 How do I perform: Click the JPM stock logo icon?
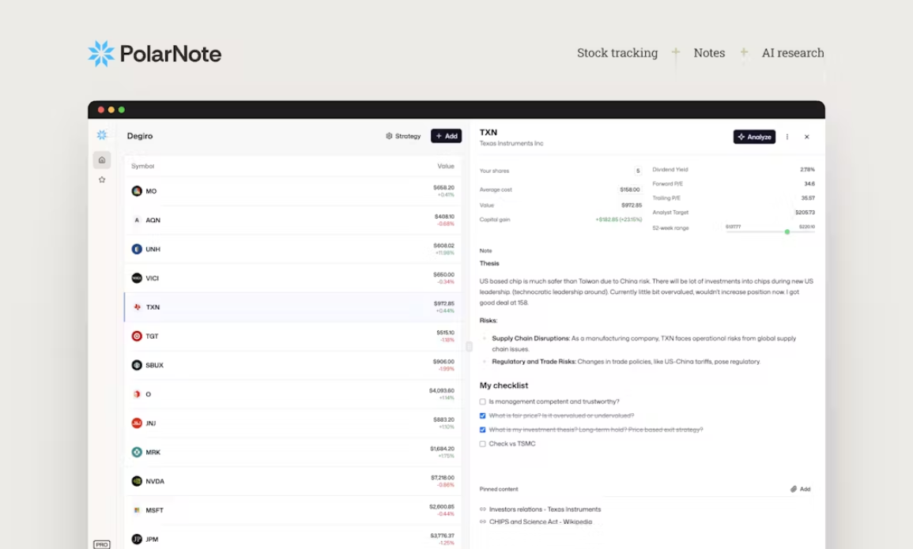point(137,539)
